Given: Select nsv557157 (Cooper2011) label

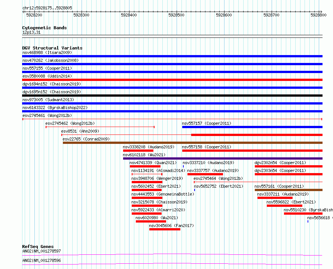Looking at the screenshot, I should [207, 123].
